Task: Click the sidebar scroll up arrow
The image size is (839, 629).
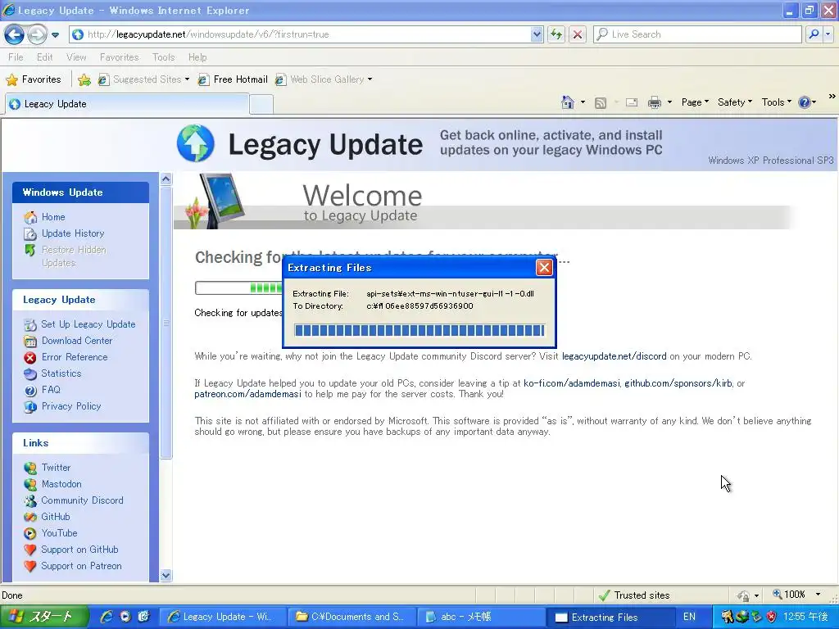Action: pyautogui.click(x=166, y=179)
